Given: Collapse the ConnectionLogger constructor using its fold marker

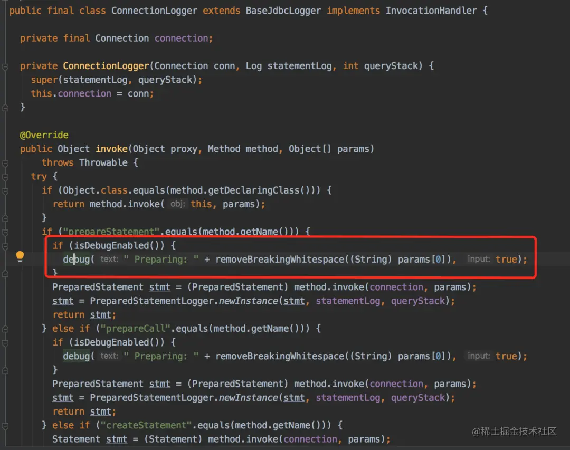Looking at the screenshot, I should [x=5, y=67].
